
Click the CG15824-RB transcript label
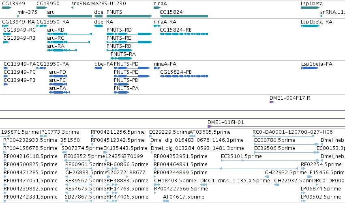176,30
